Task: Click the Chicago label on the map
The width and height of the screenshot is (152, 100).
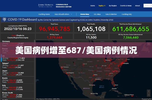Action: [x=108, y=60]
